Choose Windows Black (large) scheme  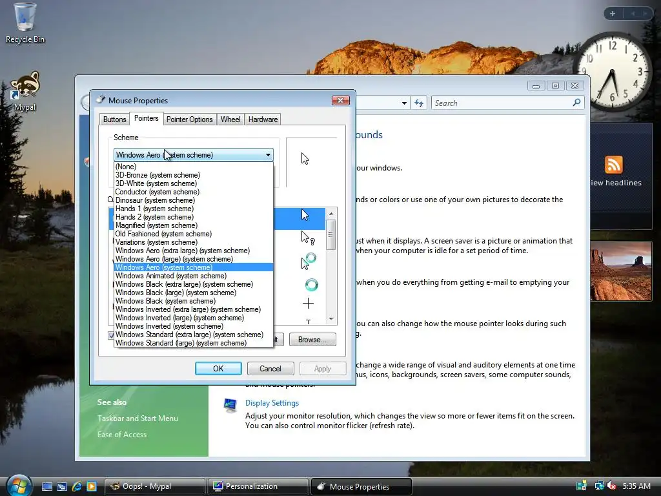(x=194, y=293)
